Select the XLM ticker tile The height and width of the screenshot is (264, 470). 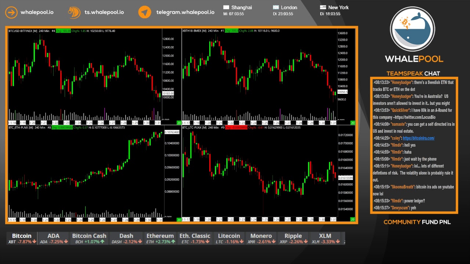(325, 238)
